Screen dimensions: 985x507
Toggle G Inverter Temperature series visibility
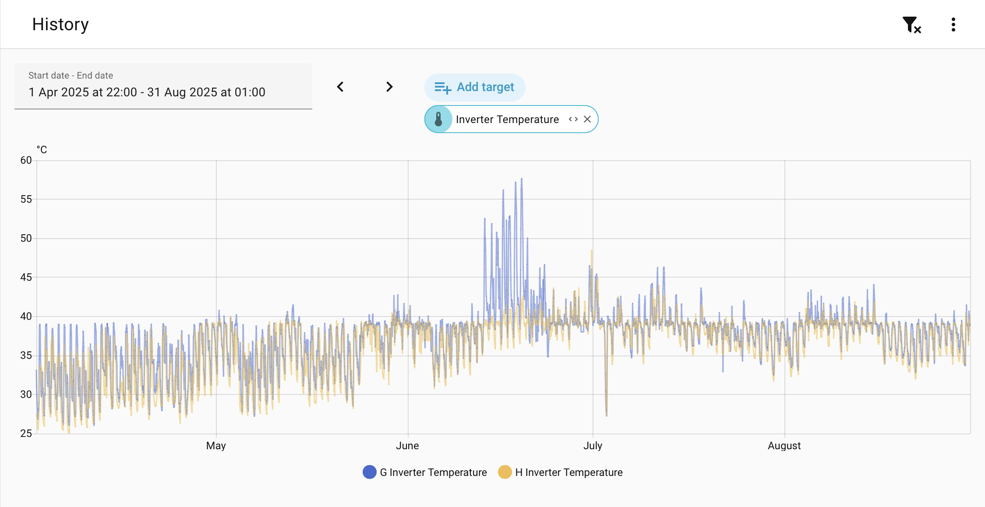coord(433,472)
